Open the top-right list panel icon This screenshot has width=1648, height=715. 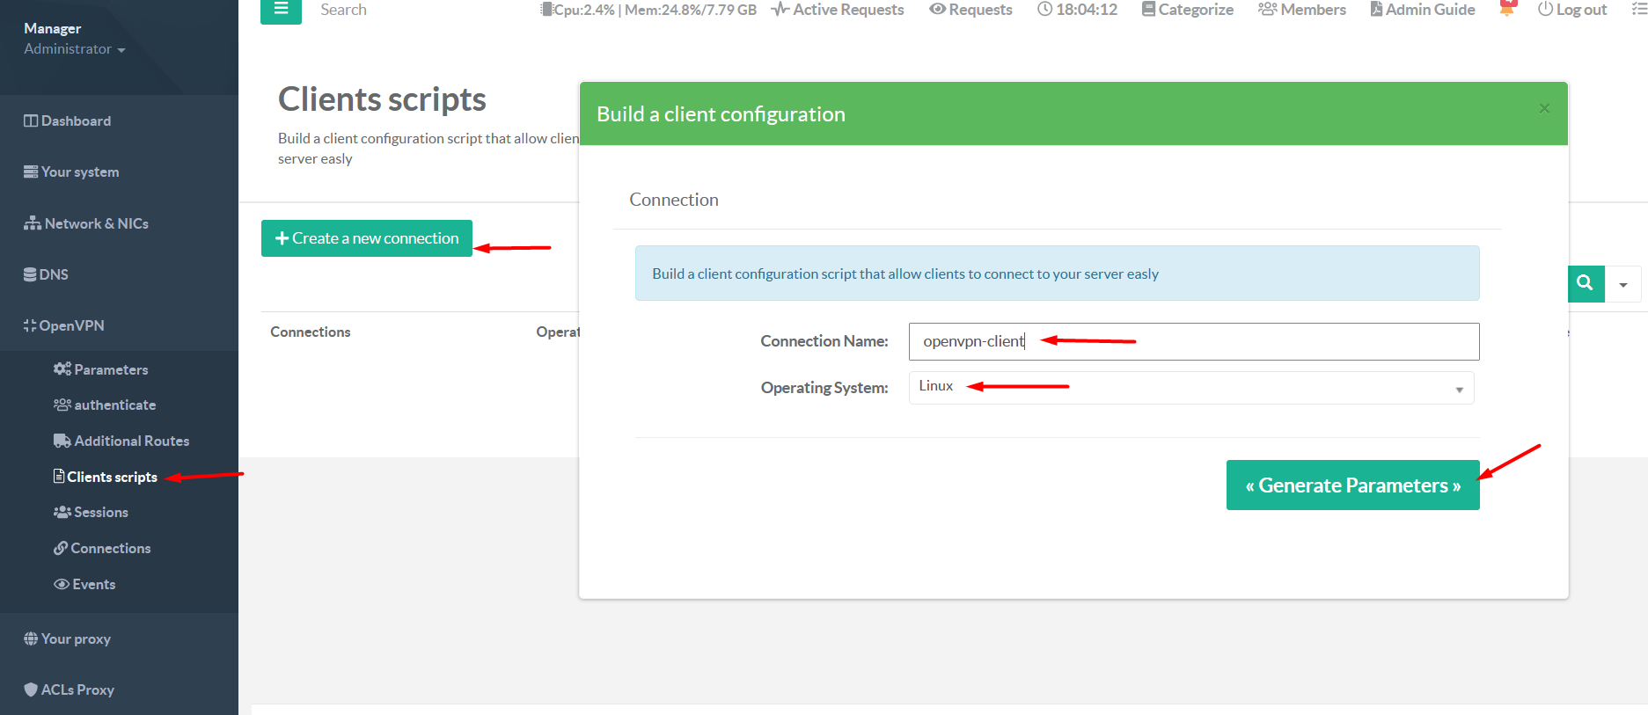click(x=1638, y=10)
